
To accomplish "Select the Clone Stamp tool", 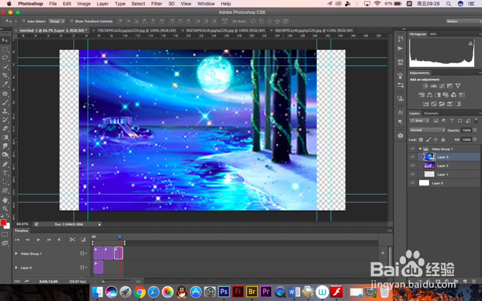I will pos(5,111).
